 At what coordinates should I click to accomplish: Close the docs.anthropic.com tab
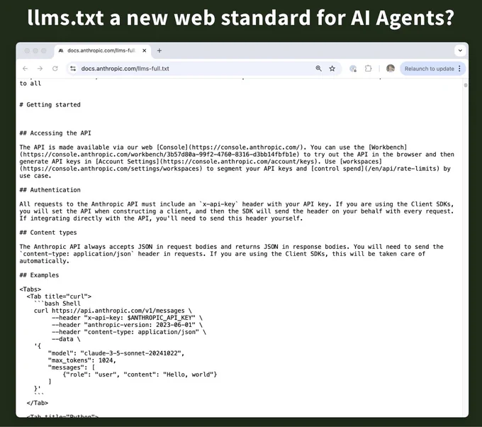[x=144, y=51]
